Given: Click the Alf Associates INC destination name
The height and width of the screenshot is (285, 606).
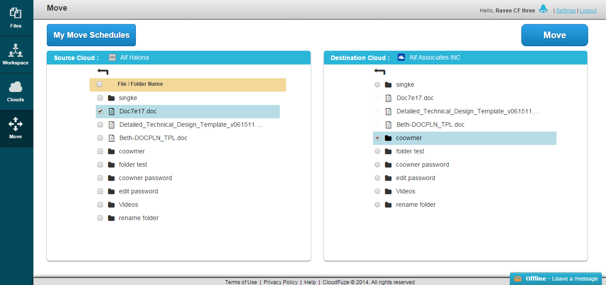Looking at the screenshot, I should coord(435,57).
